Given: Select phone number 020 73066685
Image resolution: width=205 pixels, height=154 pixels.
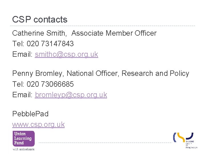Looking at the screenshot, I should tap(50, 84).
